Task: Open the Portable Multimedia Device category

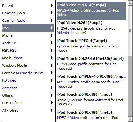Action: pos(28,73)
